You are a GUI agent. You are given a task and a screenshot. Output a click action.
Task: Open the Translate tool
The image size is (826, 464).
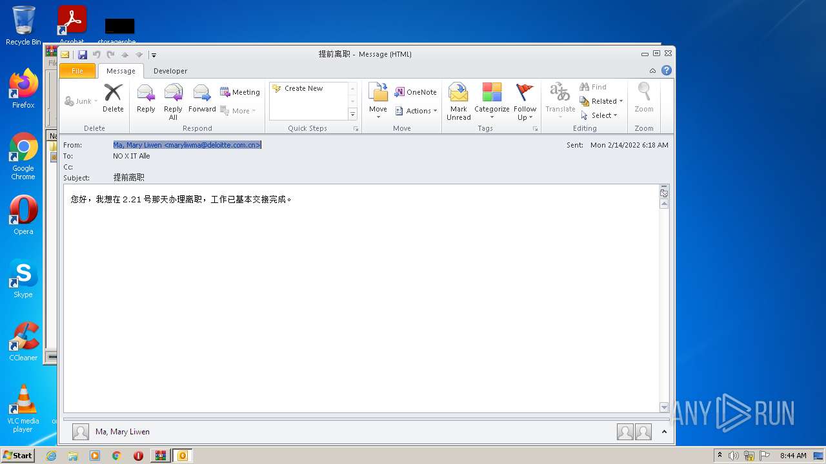pos(560,100)
